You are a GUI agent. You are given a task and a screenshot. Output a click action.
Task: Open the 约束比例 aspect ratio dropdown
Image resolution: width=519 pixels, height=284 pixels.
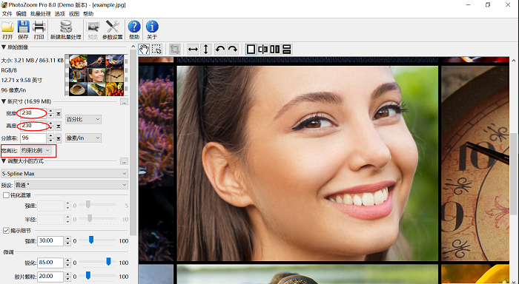coord(36,151)
